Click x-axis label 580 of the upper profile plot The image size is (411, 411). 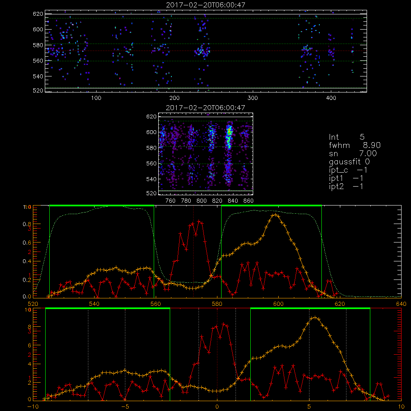(x=217, y=304)
